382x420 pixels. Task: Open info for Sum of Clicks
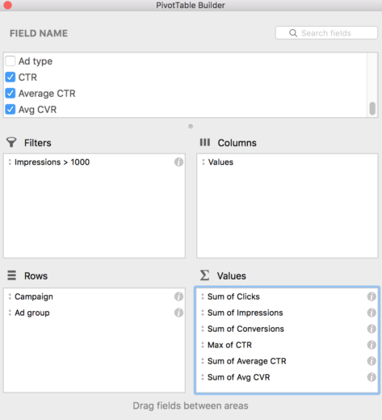(372, 296)
